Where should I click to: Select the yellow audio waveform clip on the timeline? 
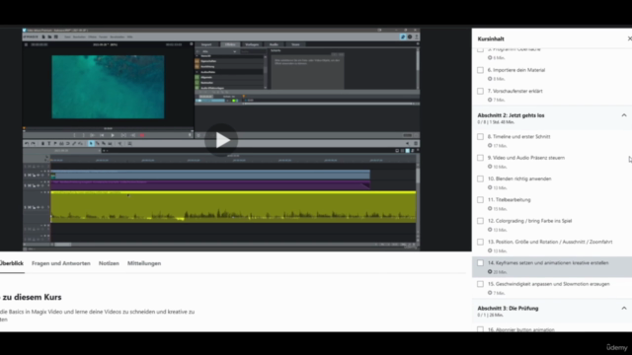(233, 207)
